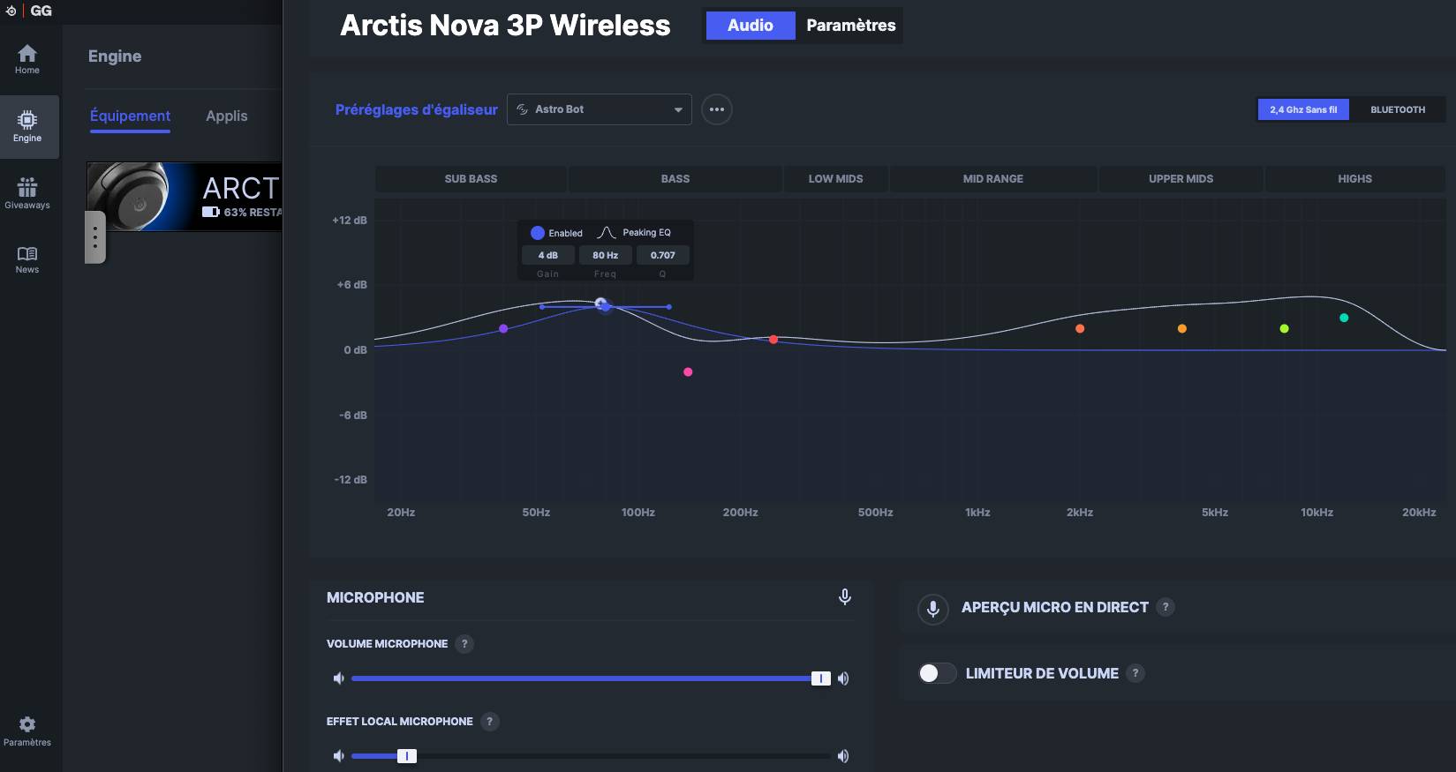The height and width of the screenshot is (772, 1456).
Task: Start live mic preview microphone button
Action: (x=932, y=608)
